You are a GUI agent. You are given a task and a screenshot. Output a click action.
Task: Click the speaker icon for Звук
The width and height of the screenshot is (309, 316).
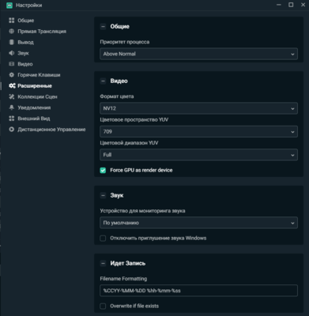[12, 53]
